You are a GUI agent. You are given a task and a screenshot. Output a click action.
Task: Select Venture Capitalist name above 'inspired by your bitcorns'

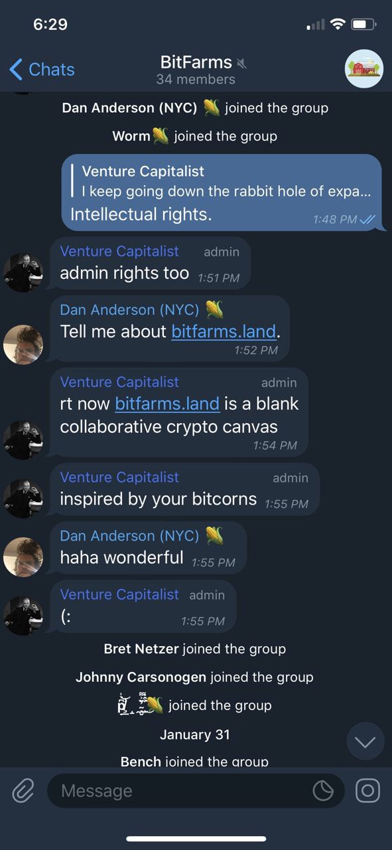[119, 477]
